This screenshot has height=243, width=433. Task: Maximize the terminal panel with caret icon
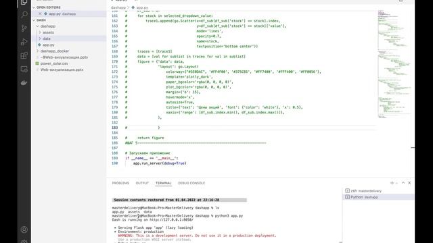pos(403,183)
